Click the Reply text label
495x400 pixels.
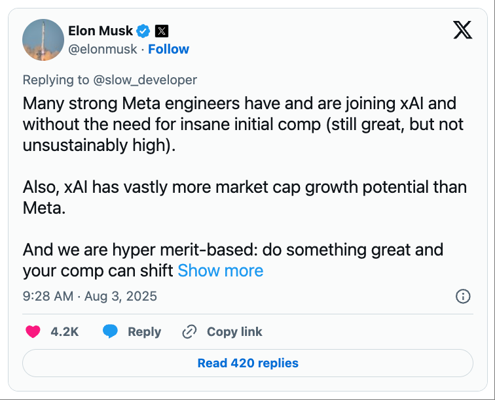(x=144, y=332)
